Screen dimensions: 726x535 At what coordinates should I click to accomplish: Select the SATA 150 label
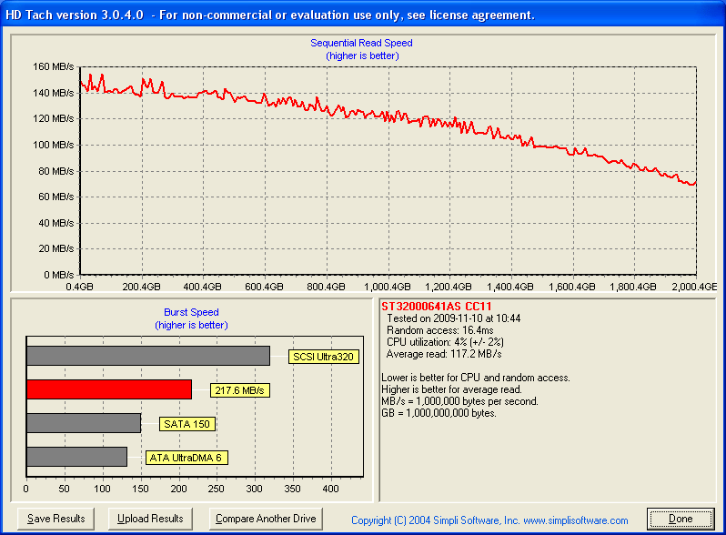coord(187,424)
